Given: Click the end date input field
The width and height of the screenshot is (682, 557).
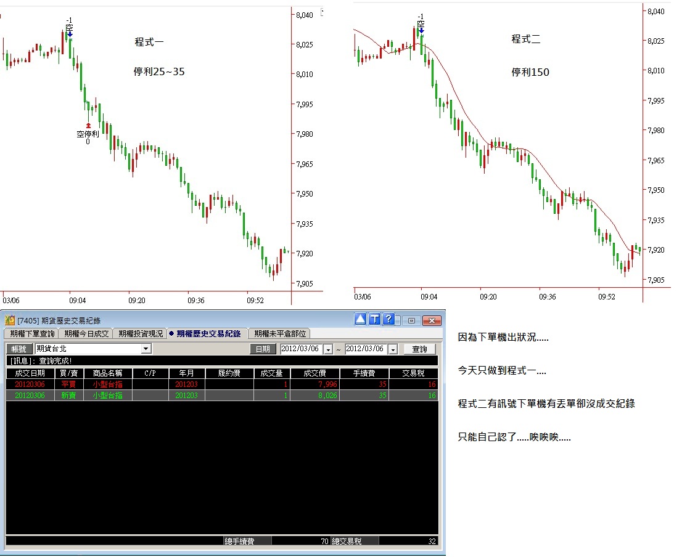Looking at the screenshot, I should click(x=366, y=349).
